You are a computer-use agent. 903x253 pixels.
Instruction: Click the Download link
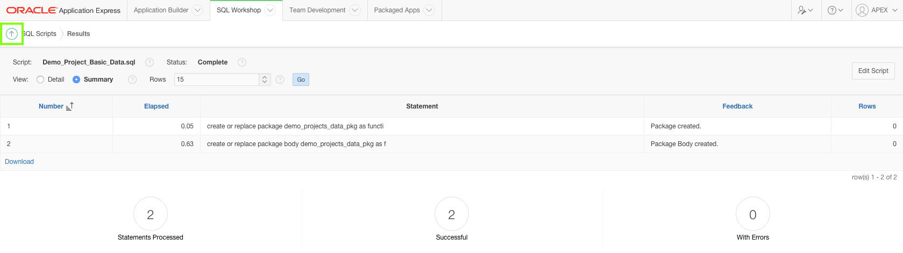pyautogui.click(x=19, y=162)
